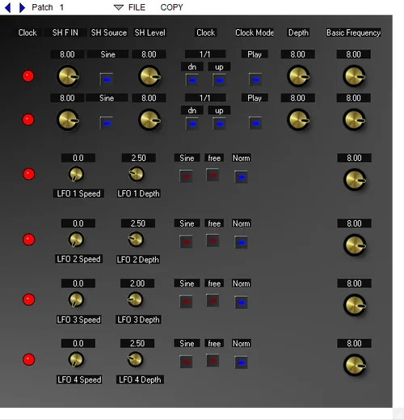Click the red LED beside LFO 2 Speed
The image size is (404, 420).
pos(28,240)
